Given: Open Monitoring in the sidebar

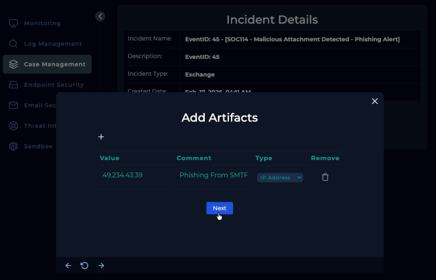Looking at the screenshot, I should click(42, 24).
